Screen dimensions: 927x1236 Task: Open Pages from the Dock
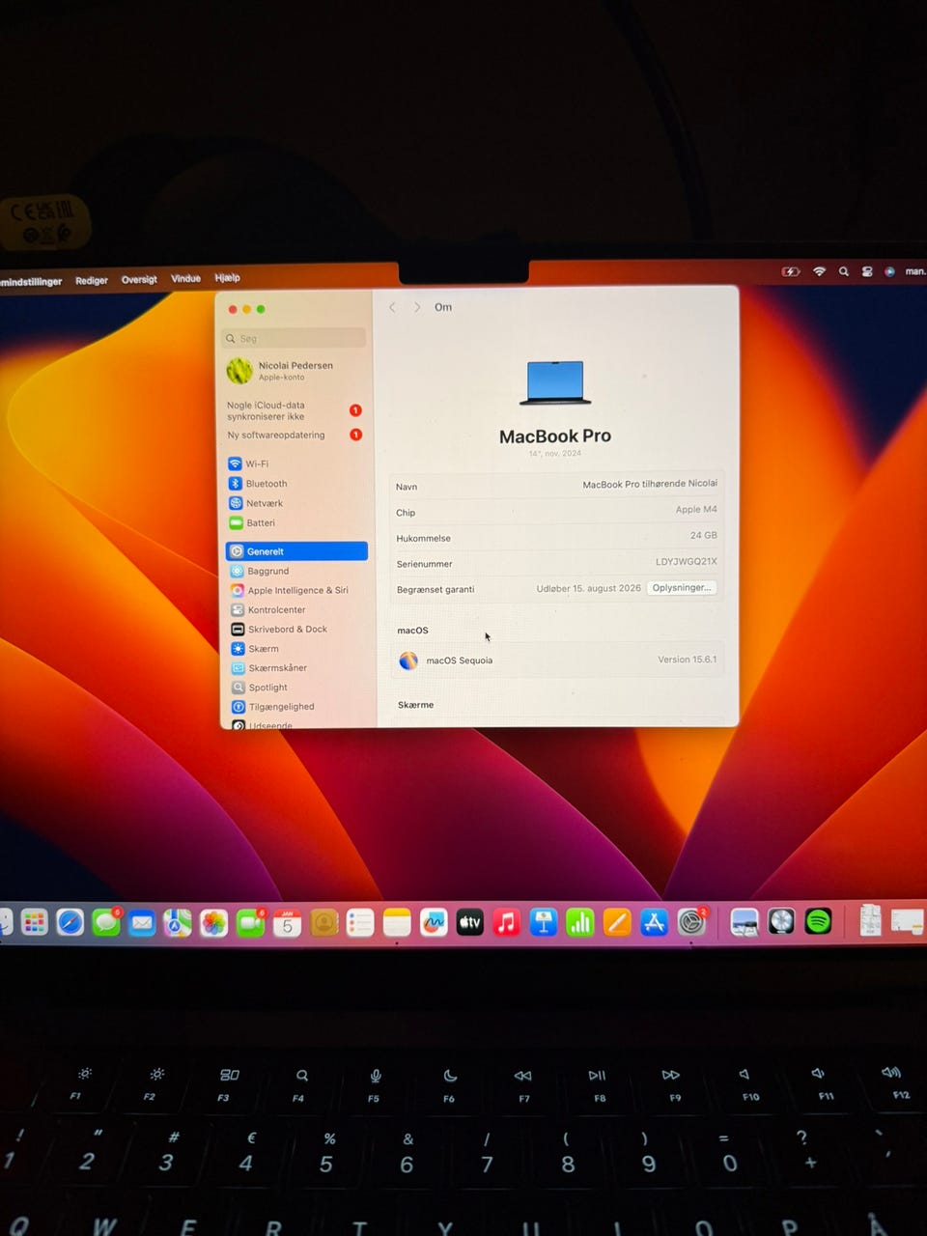[x=617, y=923]
